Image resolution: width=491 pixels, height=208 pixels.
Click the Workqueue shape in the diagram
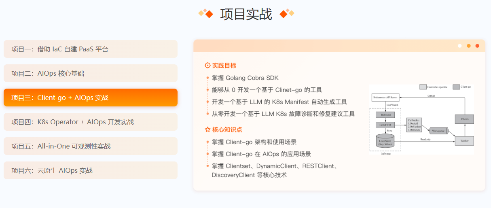(438, 131)
